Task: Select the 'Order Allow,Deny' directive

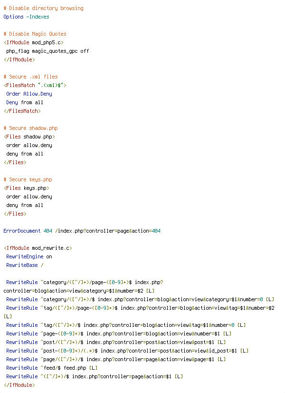Action: point(29,94)
